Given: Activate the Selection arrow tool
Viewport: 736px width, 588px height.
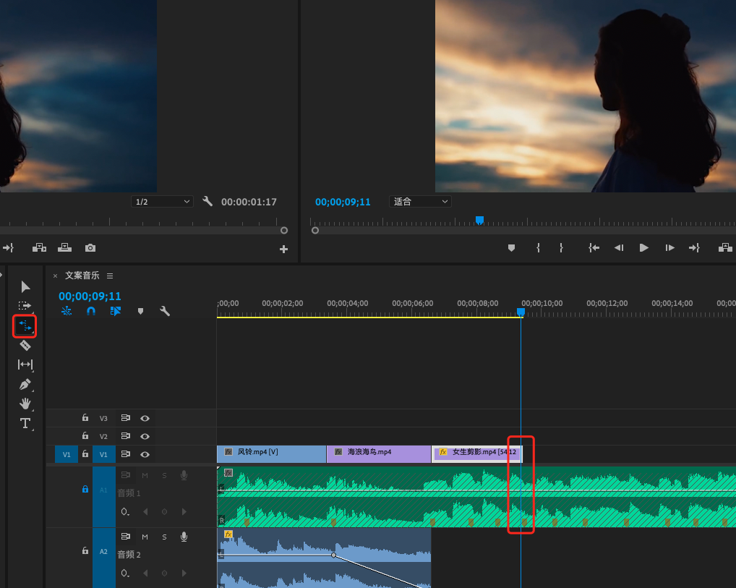Looking at the screenshot, I should (x=25, y=287).
